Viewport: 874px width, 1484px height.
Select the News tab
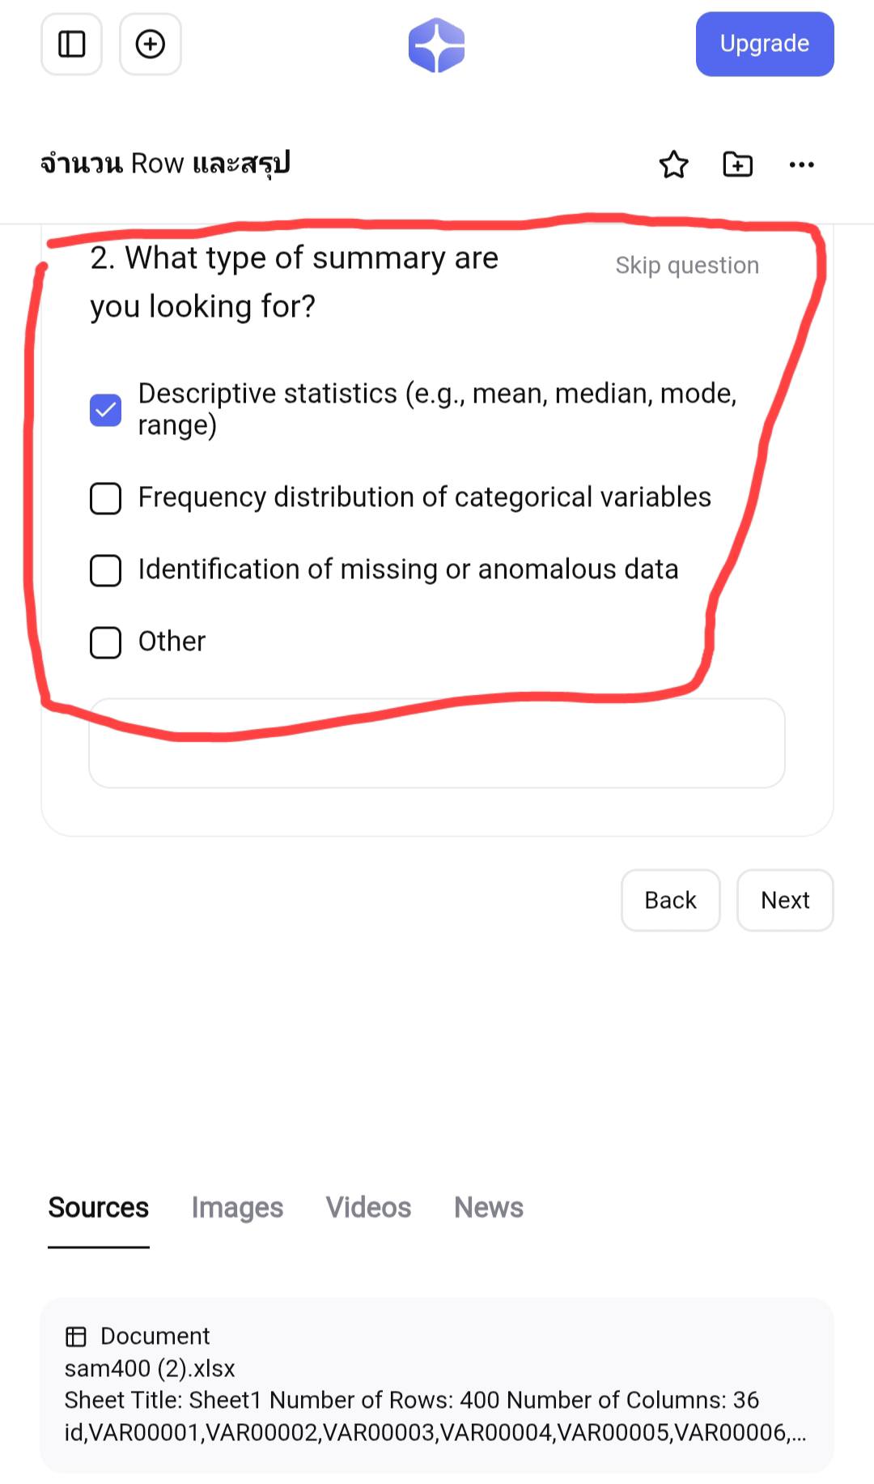(x=489, y=1207)
